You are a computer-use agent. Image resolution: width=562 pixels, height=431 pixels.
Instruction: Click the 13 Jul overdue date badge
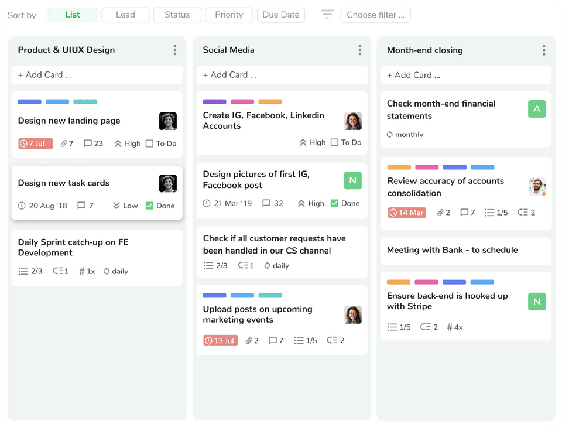point(221,340)
